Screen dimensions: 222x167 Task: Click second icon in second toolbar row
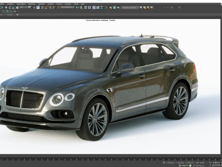pos(7,12)
